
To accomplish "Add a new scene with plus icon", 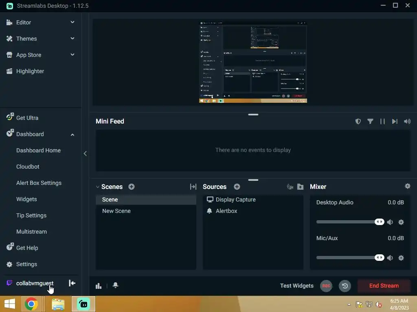I will pyautogui.click(x=132, y=186).
